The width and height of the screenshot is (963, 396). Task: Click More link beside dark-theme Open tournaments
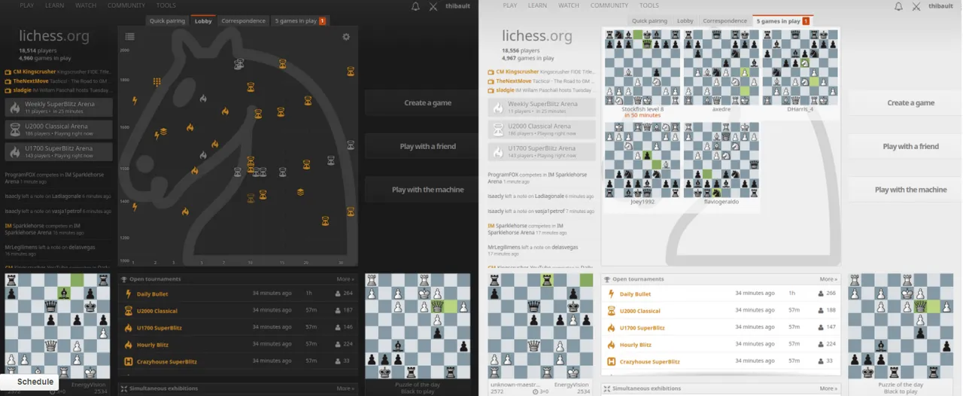(345, 279)
